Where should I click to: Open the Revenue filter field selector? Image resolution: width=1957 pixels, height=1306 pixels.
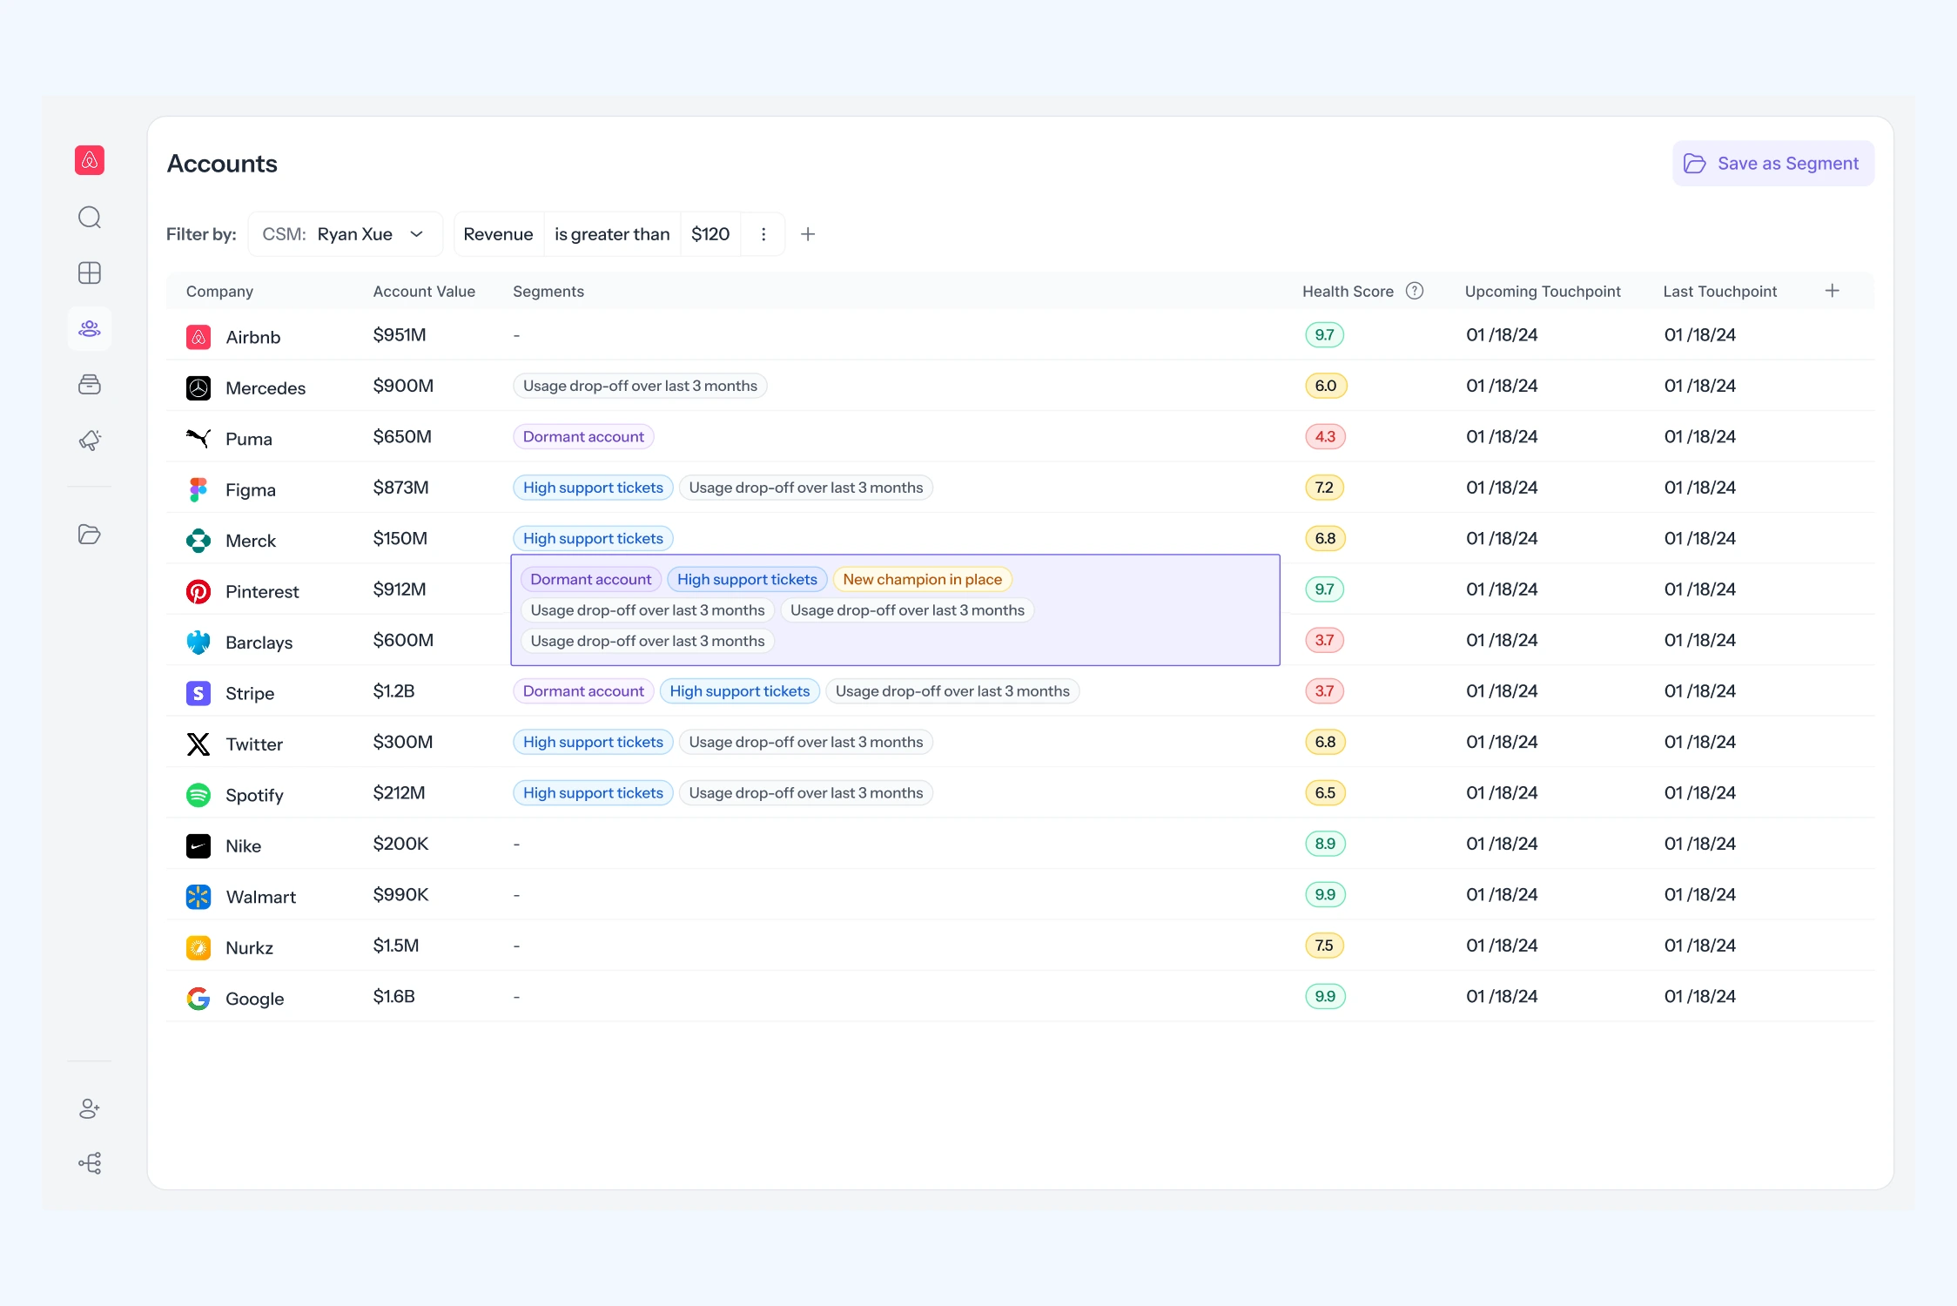[x=498, y=234]
